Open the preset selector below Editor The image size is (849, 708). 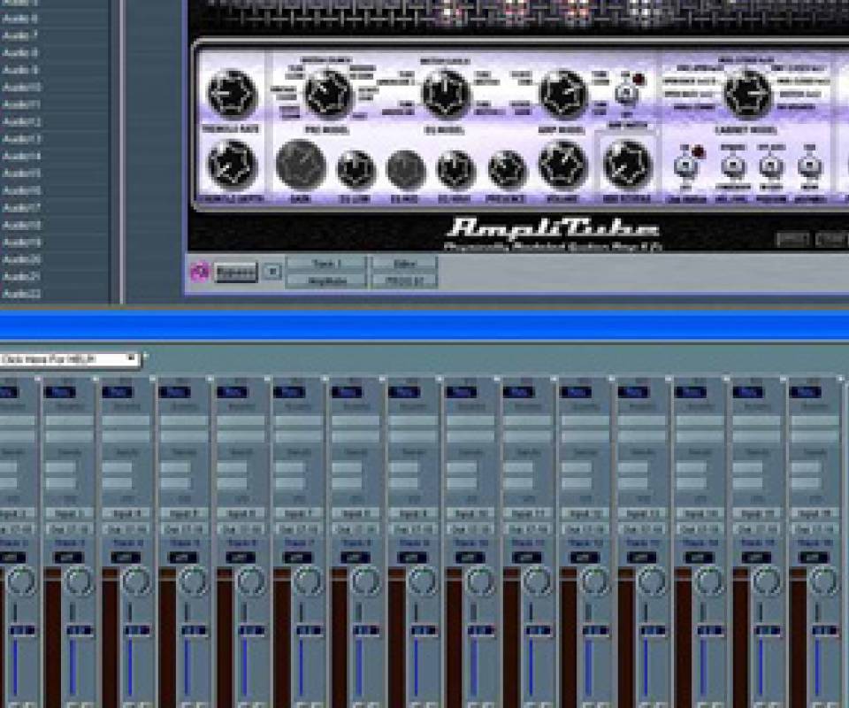tap(404, 281)
